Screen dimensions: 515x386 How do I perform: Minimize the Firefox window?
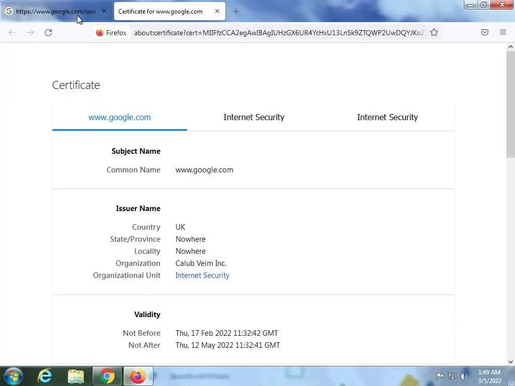(x=470, y=5)
